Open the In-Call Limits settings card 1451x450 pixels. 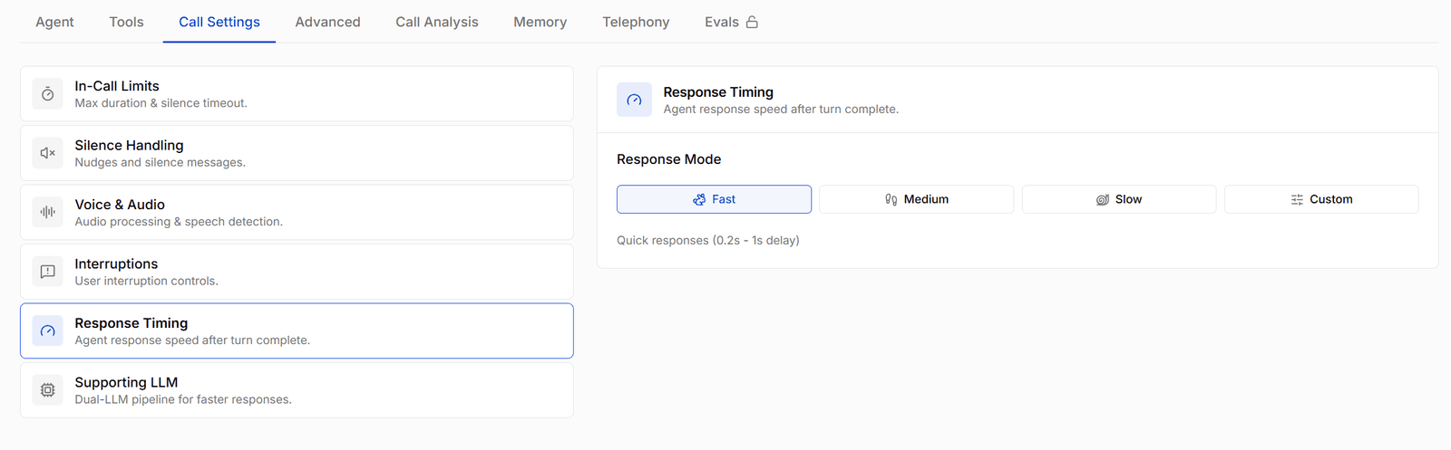(x=297, y=94)
